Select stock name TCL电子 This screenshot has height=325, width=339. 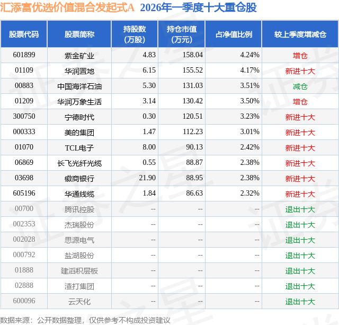[x=79, y=148]
